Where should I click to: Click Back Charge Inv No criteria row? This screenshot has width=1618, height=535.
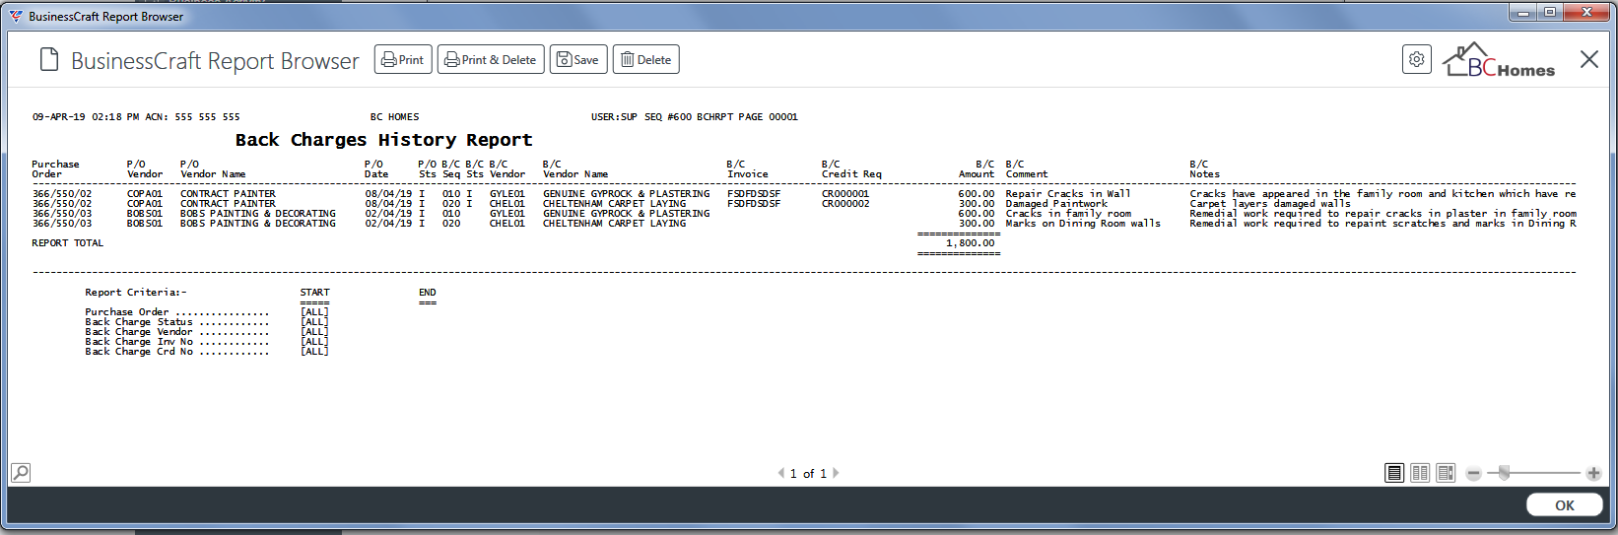[207, 342]
